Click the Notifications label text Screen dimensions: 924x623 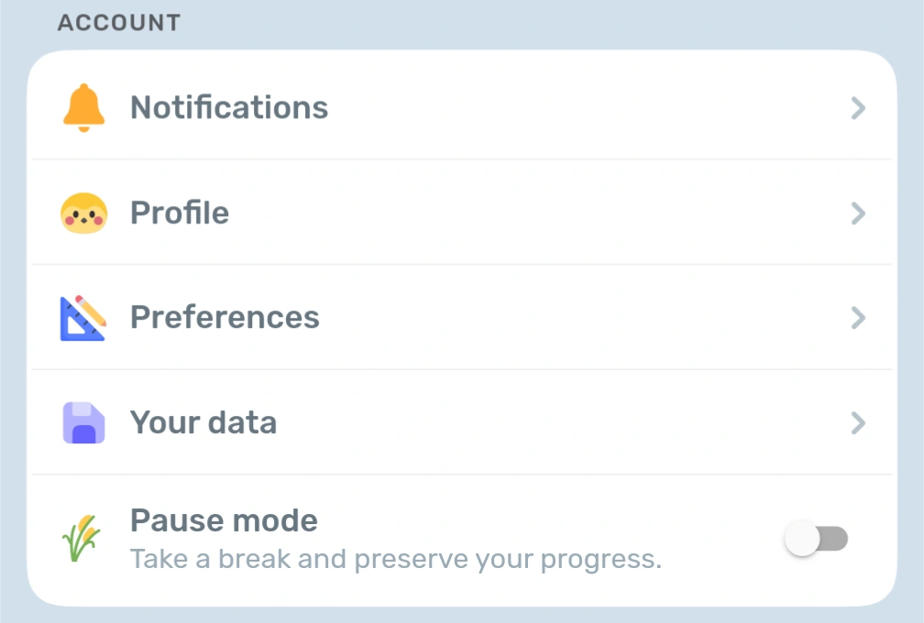pos(229,106)
